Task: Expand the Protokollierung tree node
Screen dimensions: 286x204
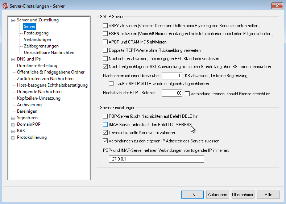Action: click(x=13, y=138)
